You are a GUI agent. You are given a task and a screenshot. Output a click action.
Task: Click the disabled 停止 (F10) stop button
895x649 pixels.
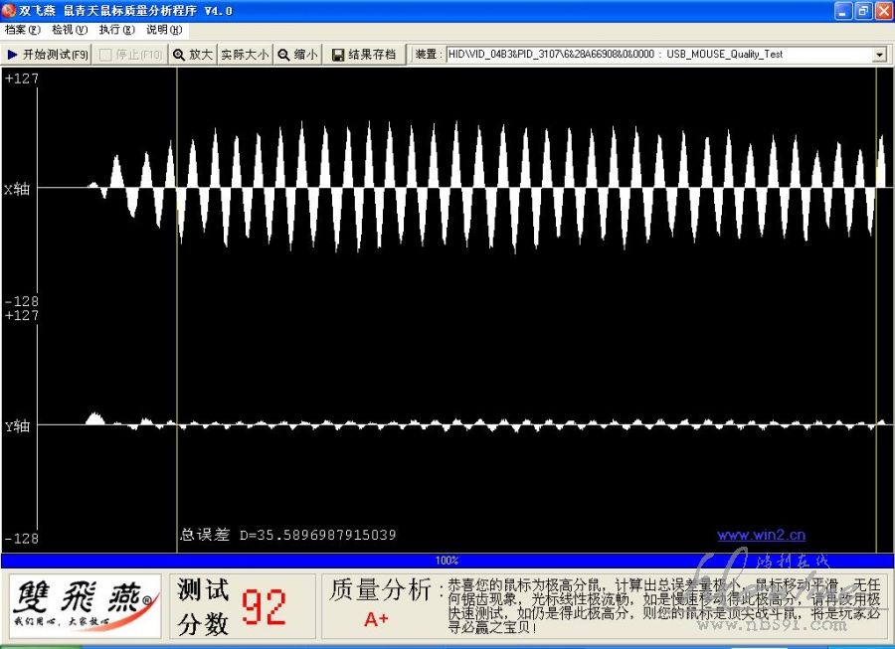click(131, 55)
